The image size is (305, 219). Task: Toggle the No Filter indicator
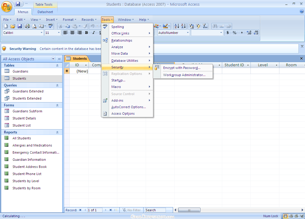tap(131, 210)
